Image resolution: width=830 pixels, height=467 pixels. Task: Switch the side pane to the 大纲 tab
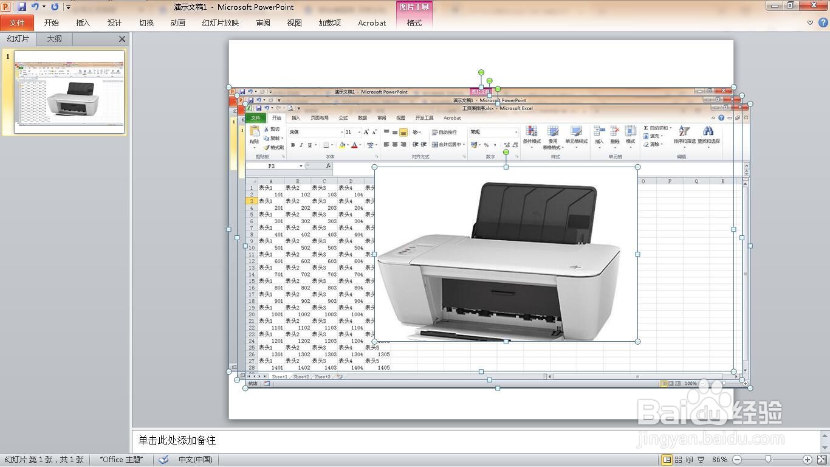pos(55,39)
